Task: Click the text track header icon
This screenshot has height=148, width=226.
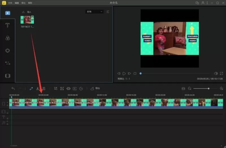Action: (x=4, y=117)
